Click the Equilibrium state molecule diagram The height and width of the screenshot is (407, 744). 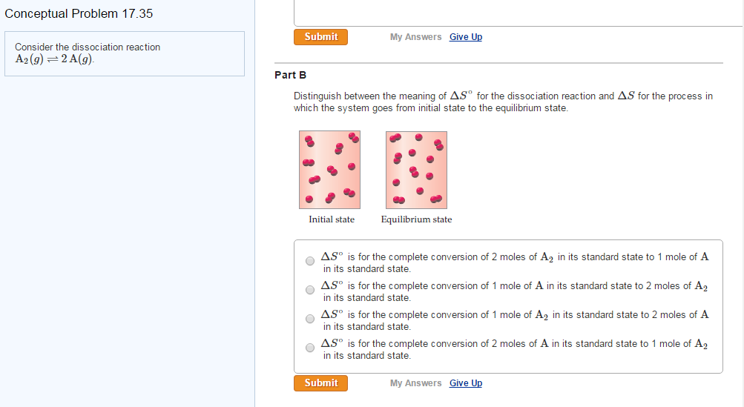(x=416, y=170)
